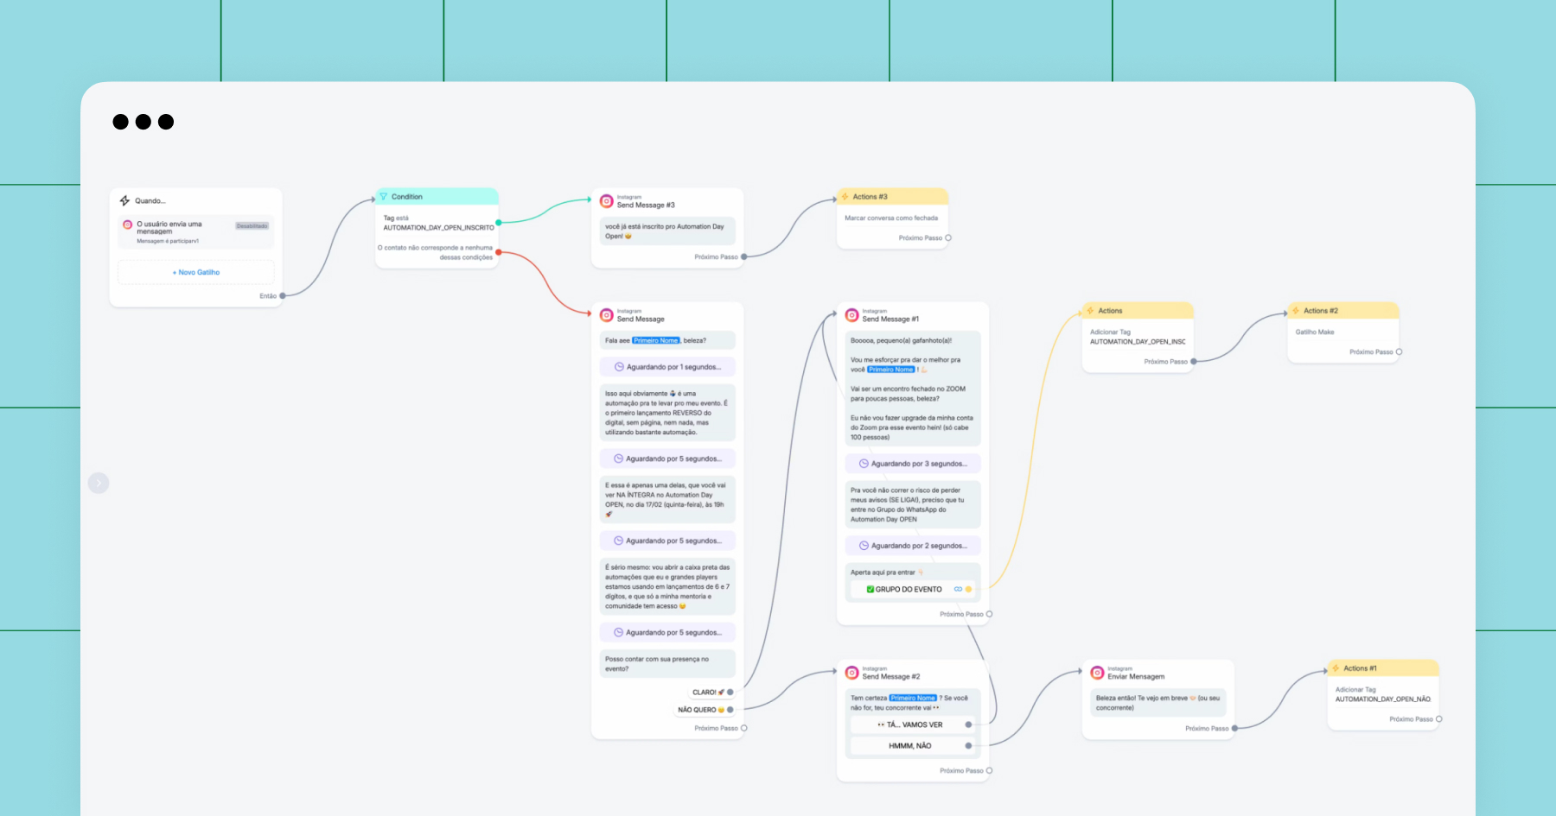Click 'Adicionar Tag AUTOMATION_DAY_OPEN_NÃO' action
1556x816 pixels.
pyautogui.click(x=1382, y=694)
